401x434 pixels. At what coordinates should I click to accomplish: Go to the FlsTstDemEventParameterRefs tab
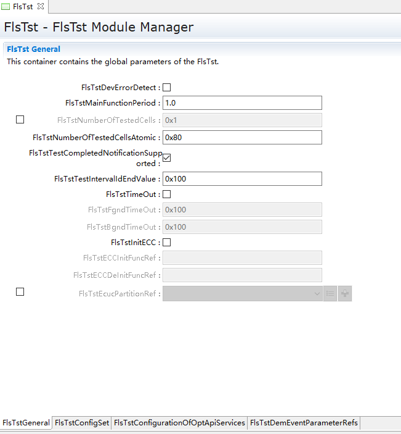coord(303,423)
